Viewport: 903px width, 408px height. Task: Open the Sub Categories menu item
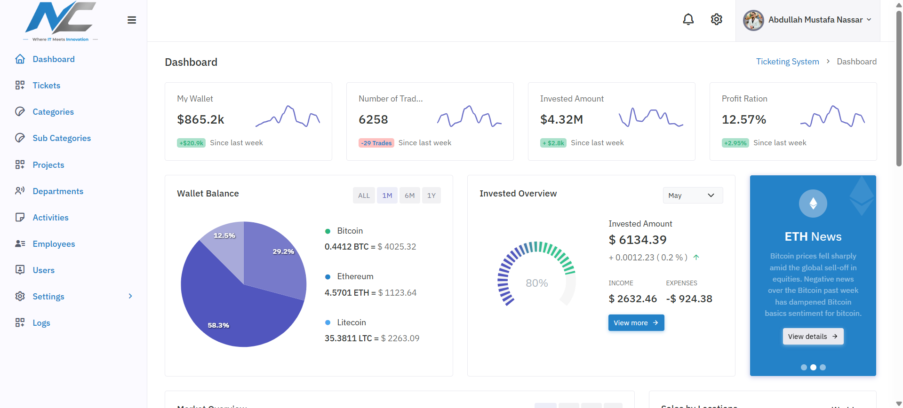click(x=62, y=138)
